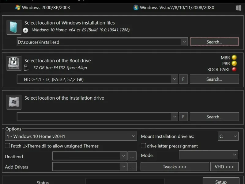The image size is (245, 184).
Task: Click the yellow PBR status light
Action: point(234,63)
